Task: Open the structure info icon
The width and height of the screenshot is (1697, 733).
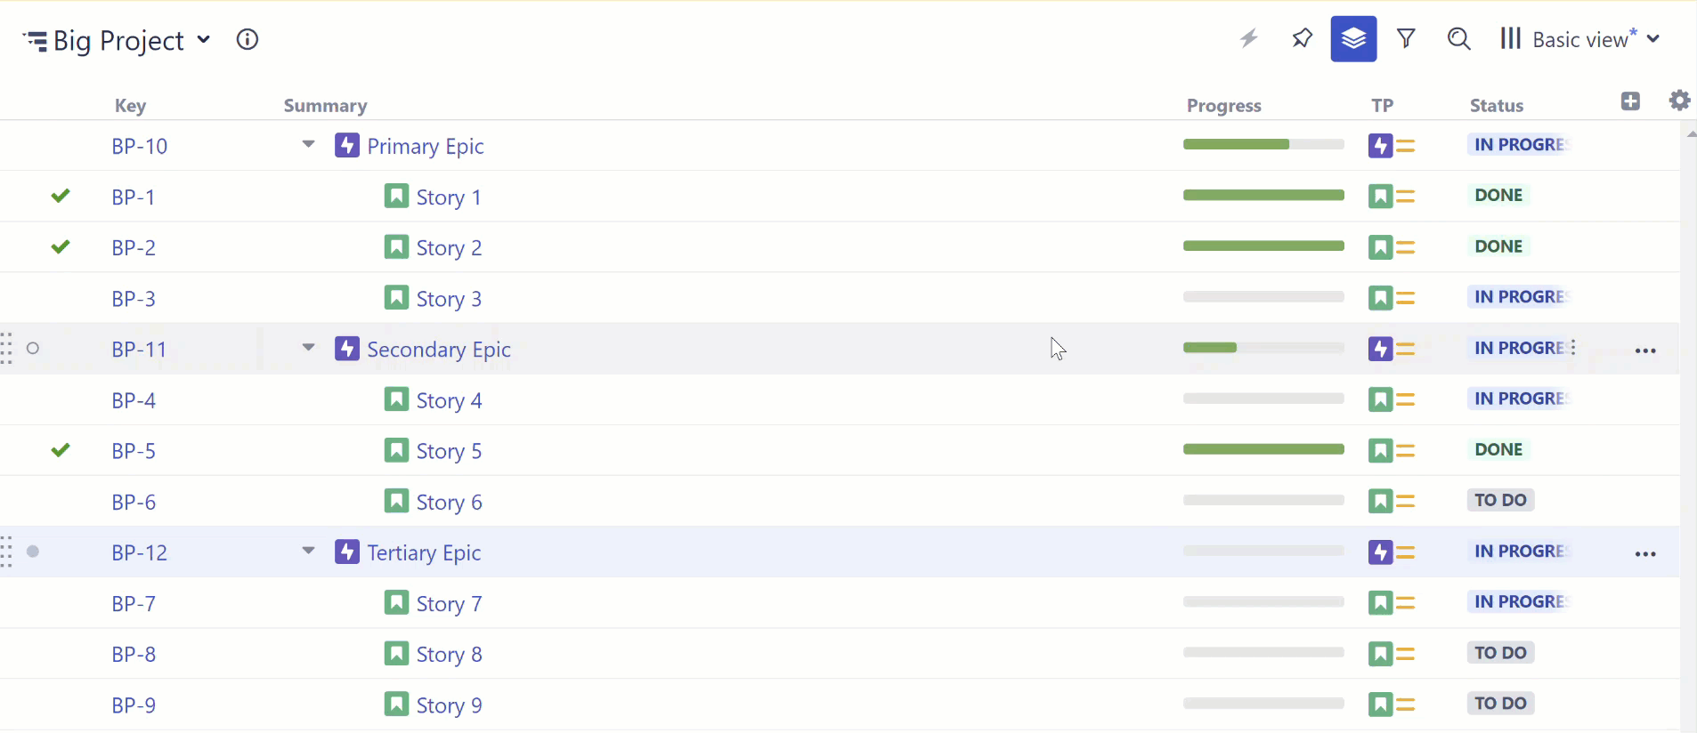Action: coord(248,39)
